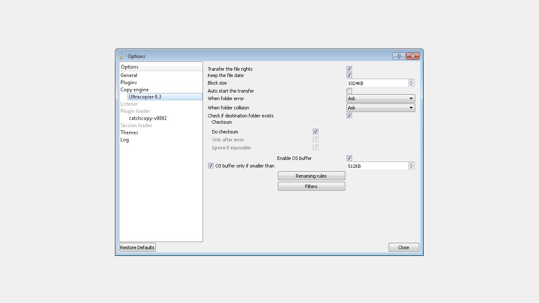The height and width of the screenshot is (303, 539).
Task: Uncheck Check if destination folder exists
Action: point(349,115)
